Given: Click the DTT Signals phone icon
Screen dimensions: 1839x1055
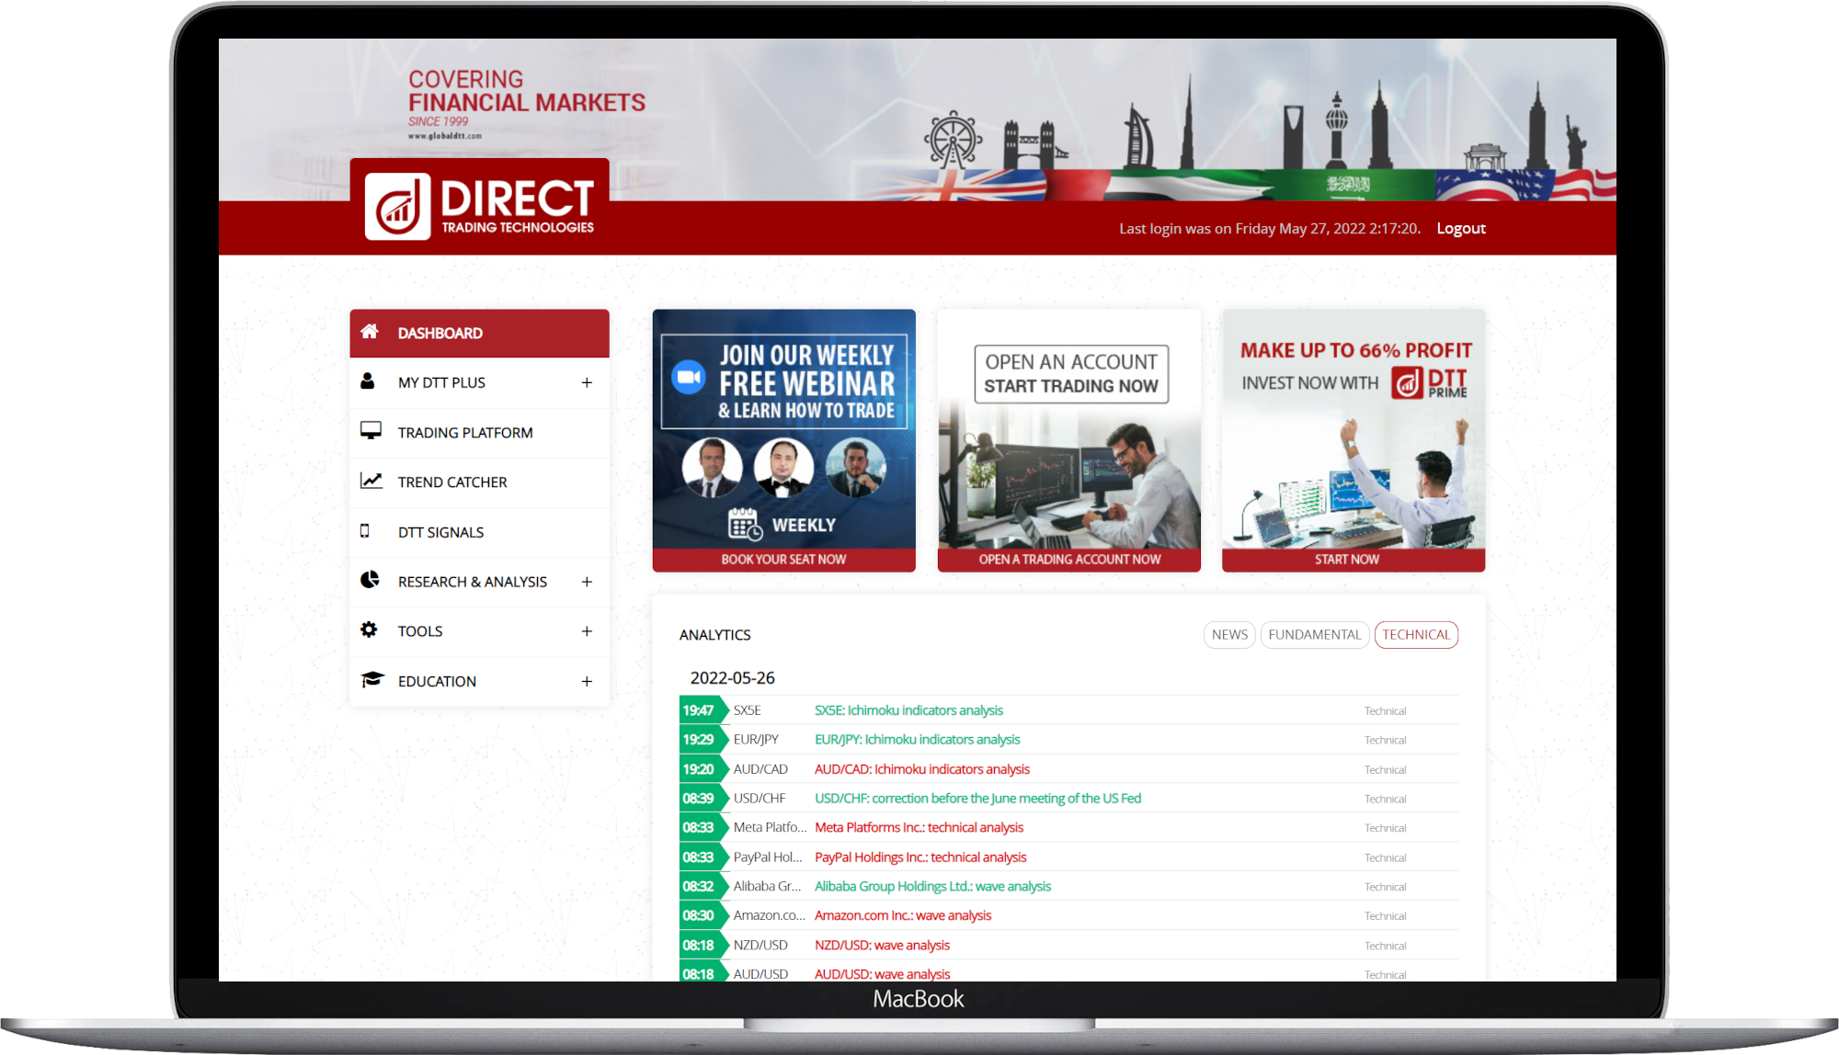Looking at the screenshot, I should pos(365,531).
